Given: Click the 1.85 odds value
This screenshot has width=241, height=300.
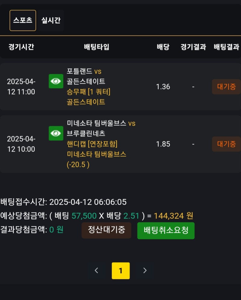Looking at the screenshot, I should point(163,144).
